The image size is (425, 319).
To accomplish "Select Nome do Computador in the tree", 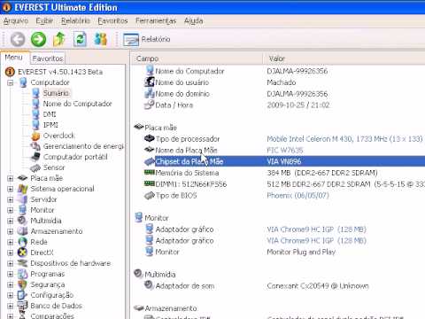I will tap(77, 104).
